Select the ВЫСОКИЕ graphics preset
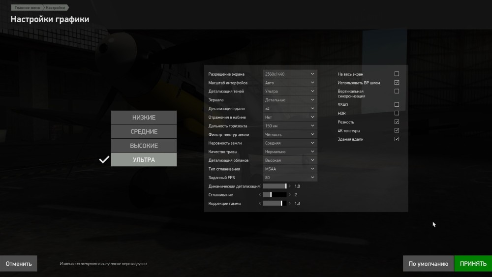 [x=144, y=146]
